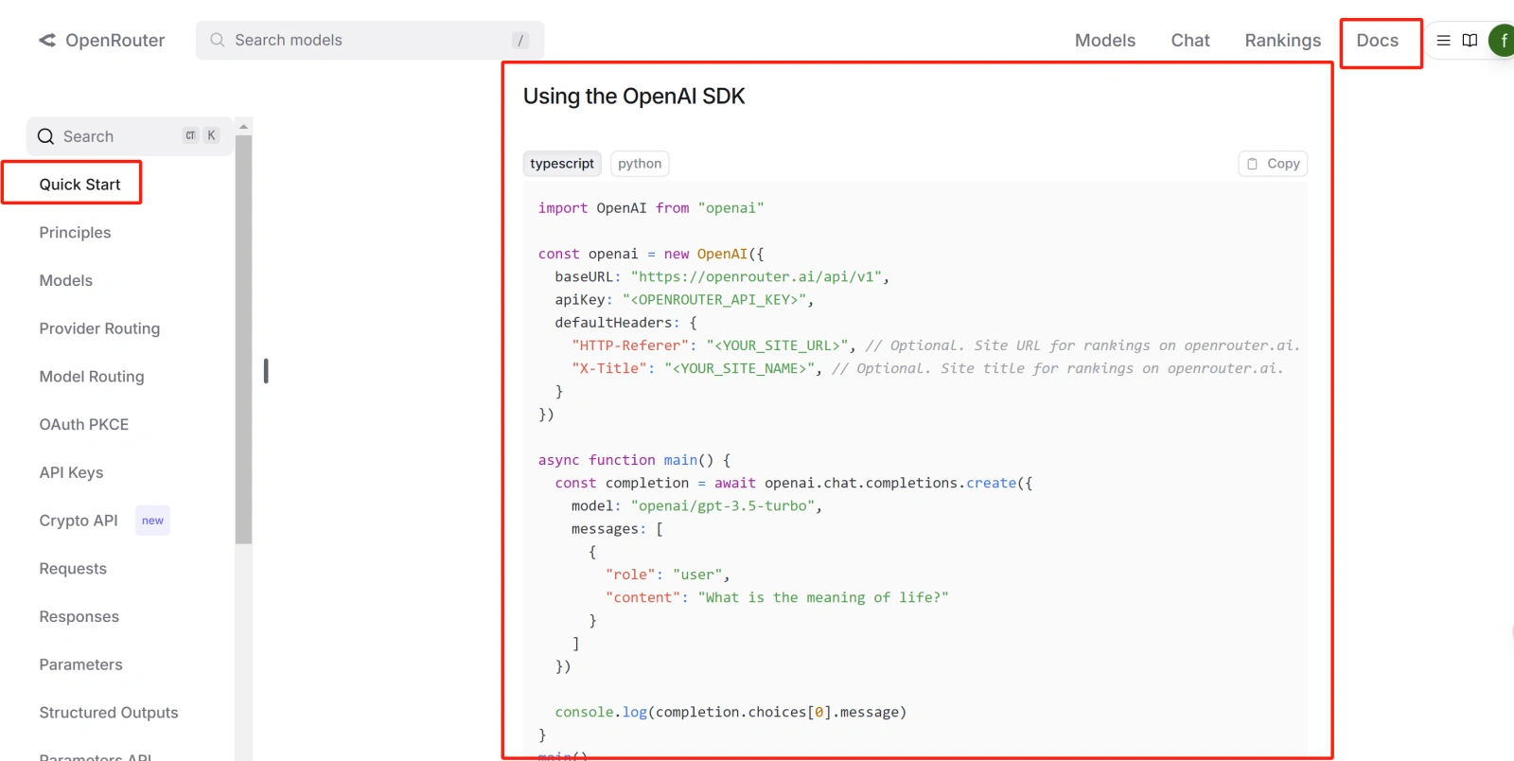Open the Crypto API section
1514x761 pixels.
79,521
